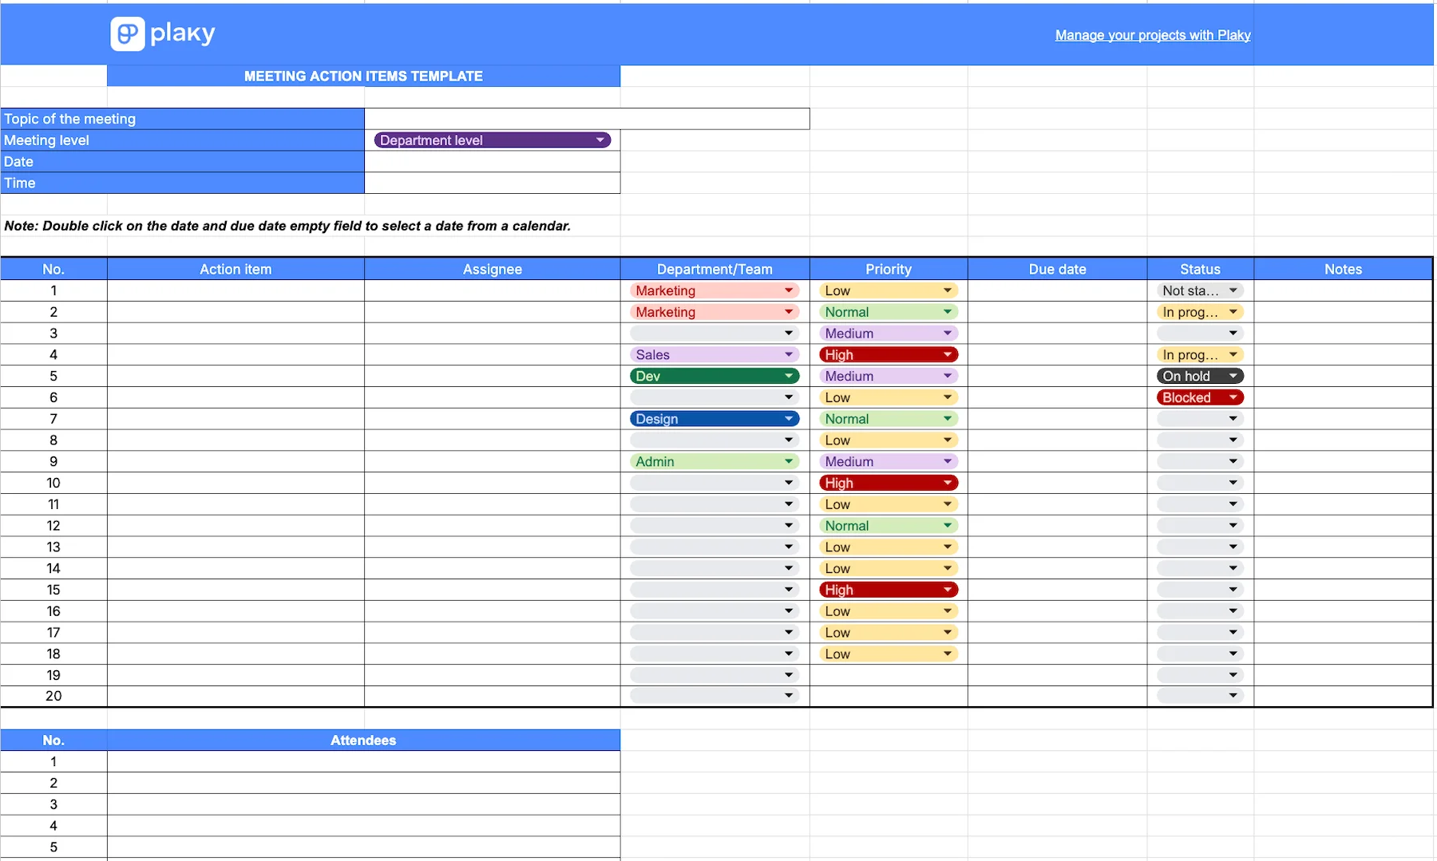This screenshot has height=861, width=1437.
Task: Click the Department/Team column header
Action: pos(715,269)
